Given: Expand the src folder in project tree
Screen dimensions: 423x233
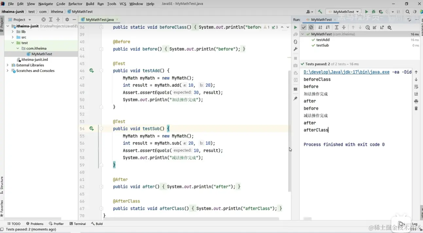Looking at the screenshot, I should pos(13,37).
